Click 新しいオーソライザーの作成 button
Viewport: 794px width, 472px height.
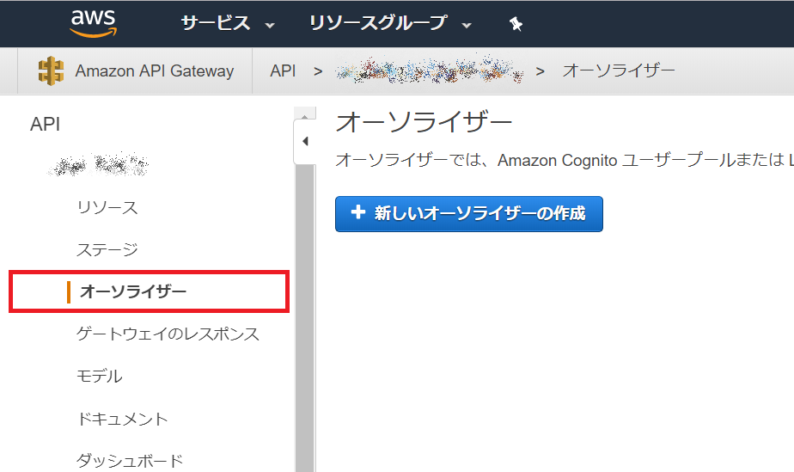click(x=469, y=214)
